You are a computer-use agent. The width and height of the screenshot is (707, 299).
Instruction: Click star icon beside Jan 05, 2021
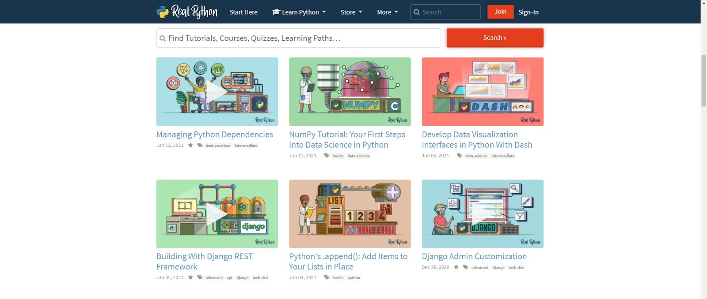click(190, 277)
